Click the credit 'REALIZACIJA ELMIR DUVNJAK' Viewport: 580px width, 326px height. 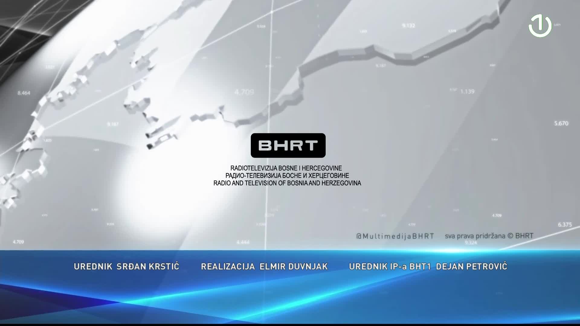tap(264, 267)
